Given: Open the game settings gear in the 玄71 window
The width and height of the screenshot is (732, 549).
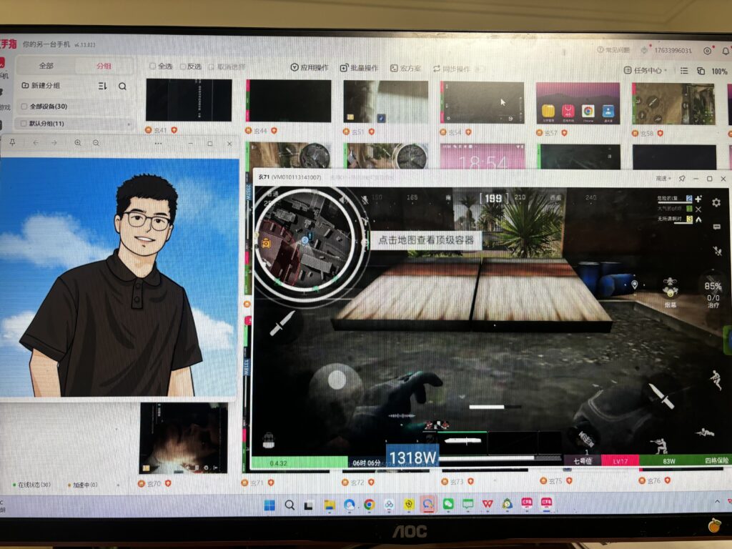Looking at the screenshot, I should point(717,202).
